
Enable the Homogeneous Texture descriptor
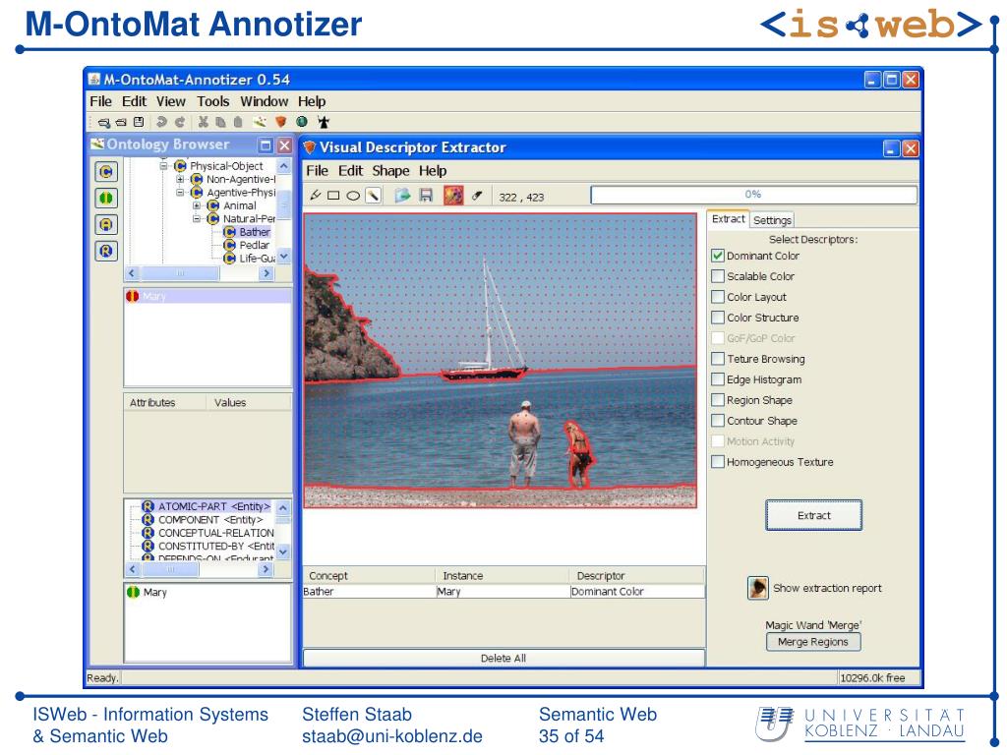coord(718,462)
